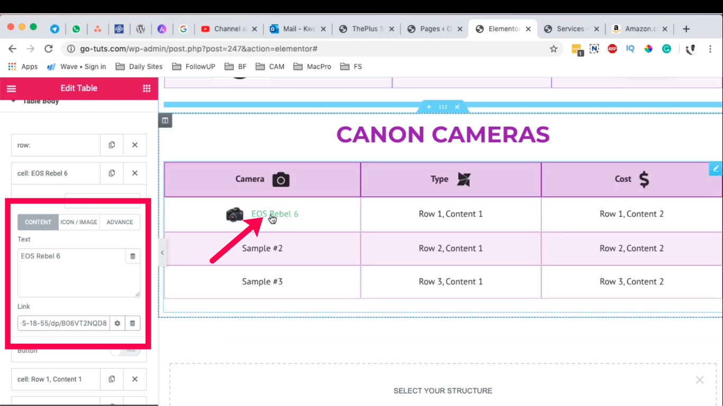Click the add section plus icon

coord(429,107)
